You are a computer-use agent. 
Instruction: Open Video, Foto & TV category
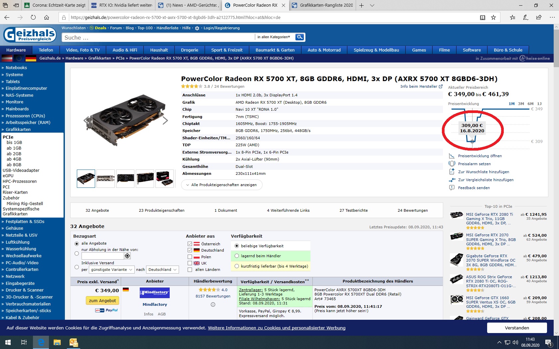point(83,50)
